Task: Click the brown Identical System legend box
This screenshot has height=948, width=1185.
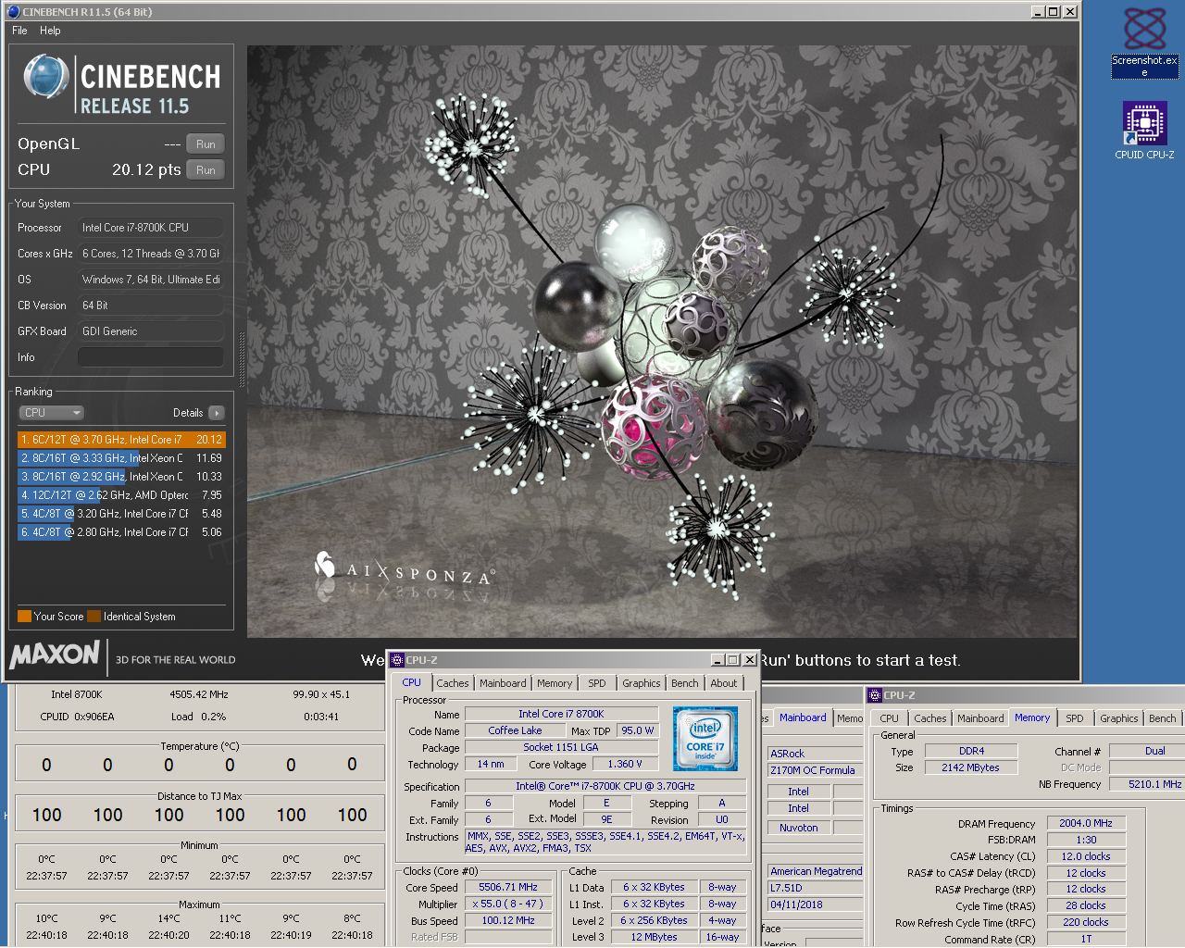Action: 94,617
